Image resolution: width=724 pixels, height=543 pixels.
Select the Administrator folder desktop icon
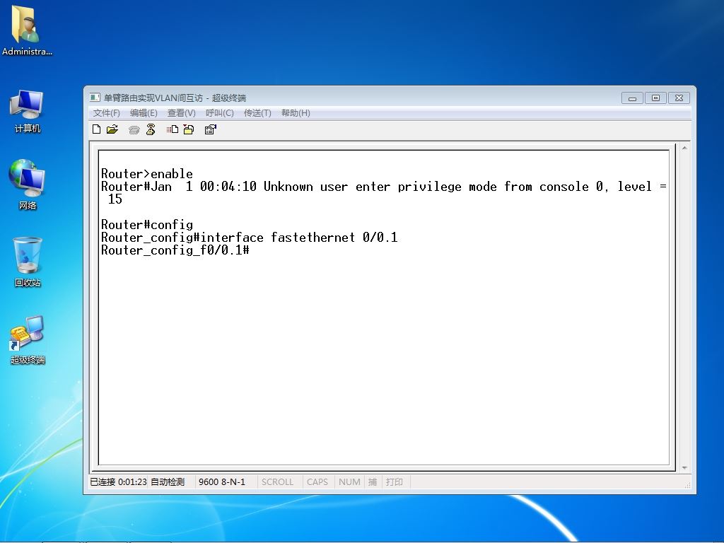tap(27, 31)
